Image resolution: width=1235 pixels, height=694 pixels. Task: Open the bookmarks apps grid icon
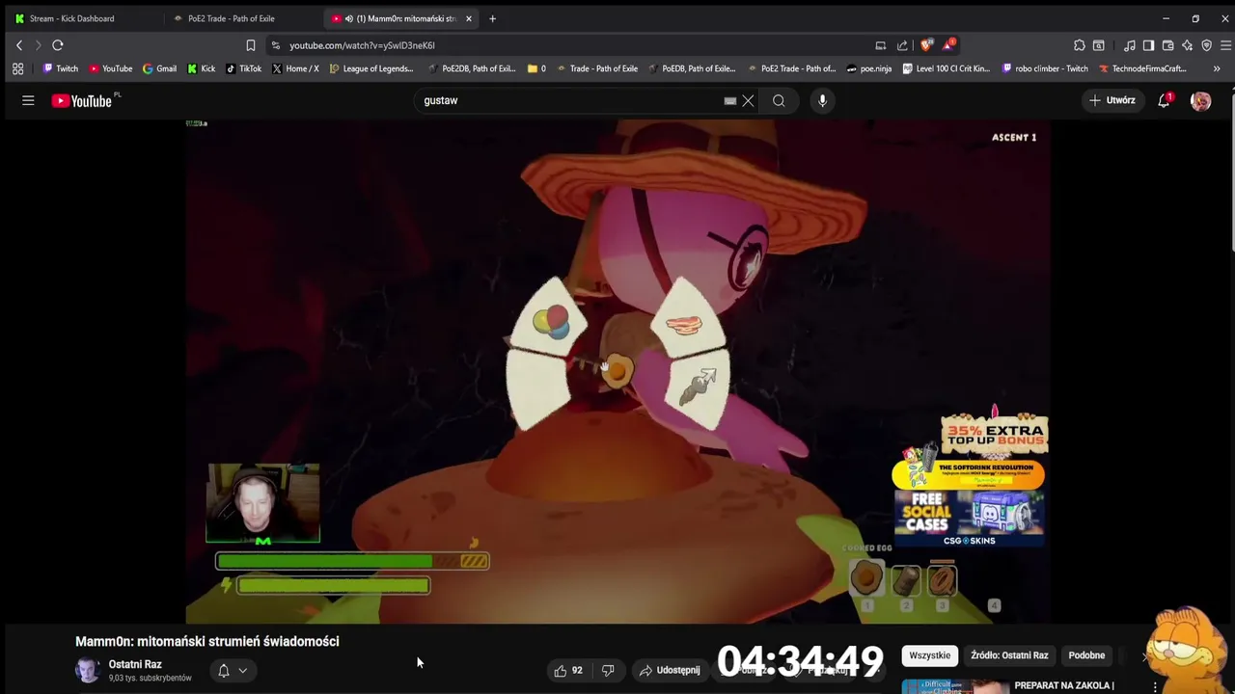[x=17, y=68]
